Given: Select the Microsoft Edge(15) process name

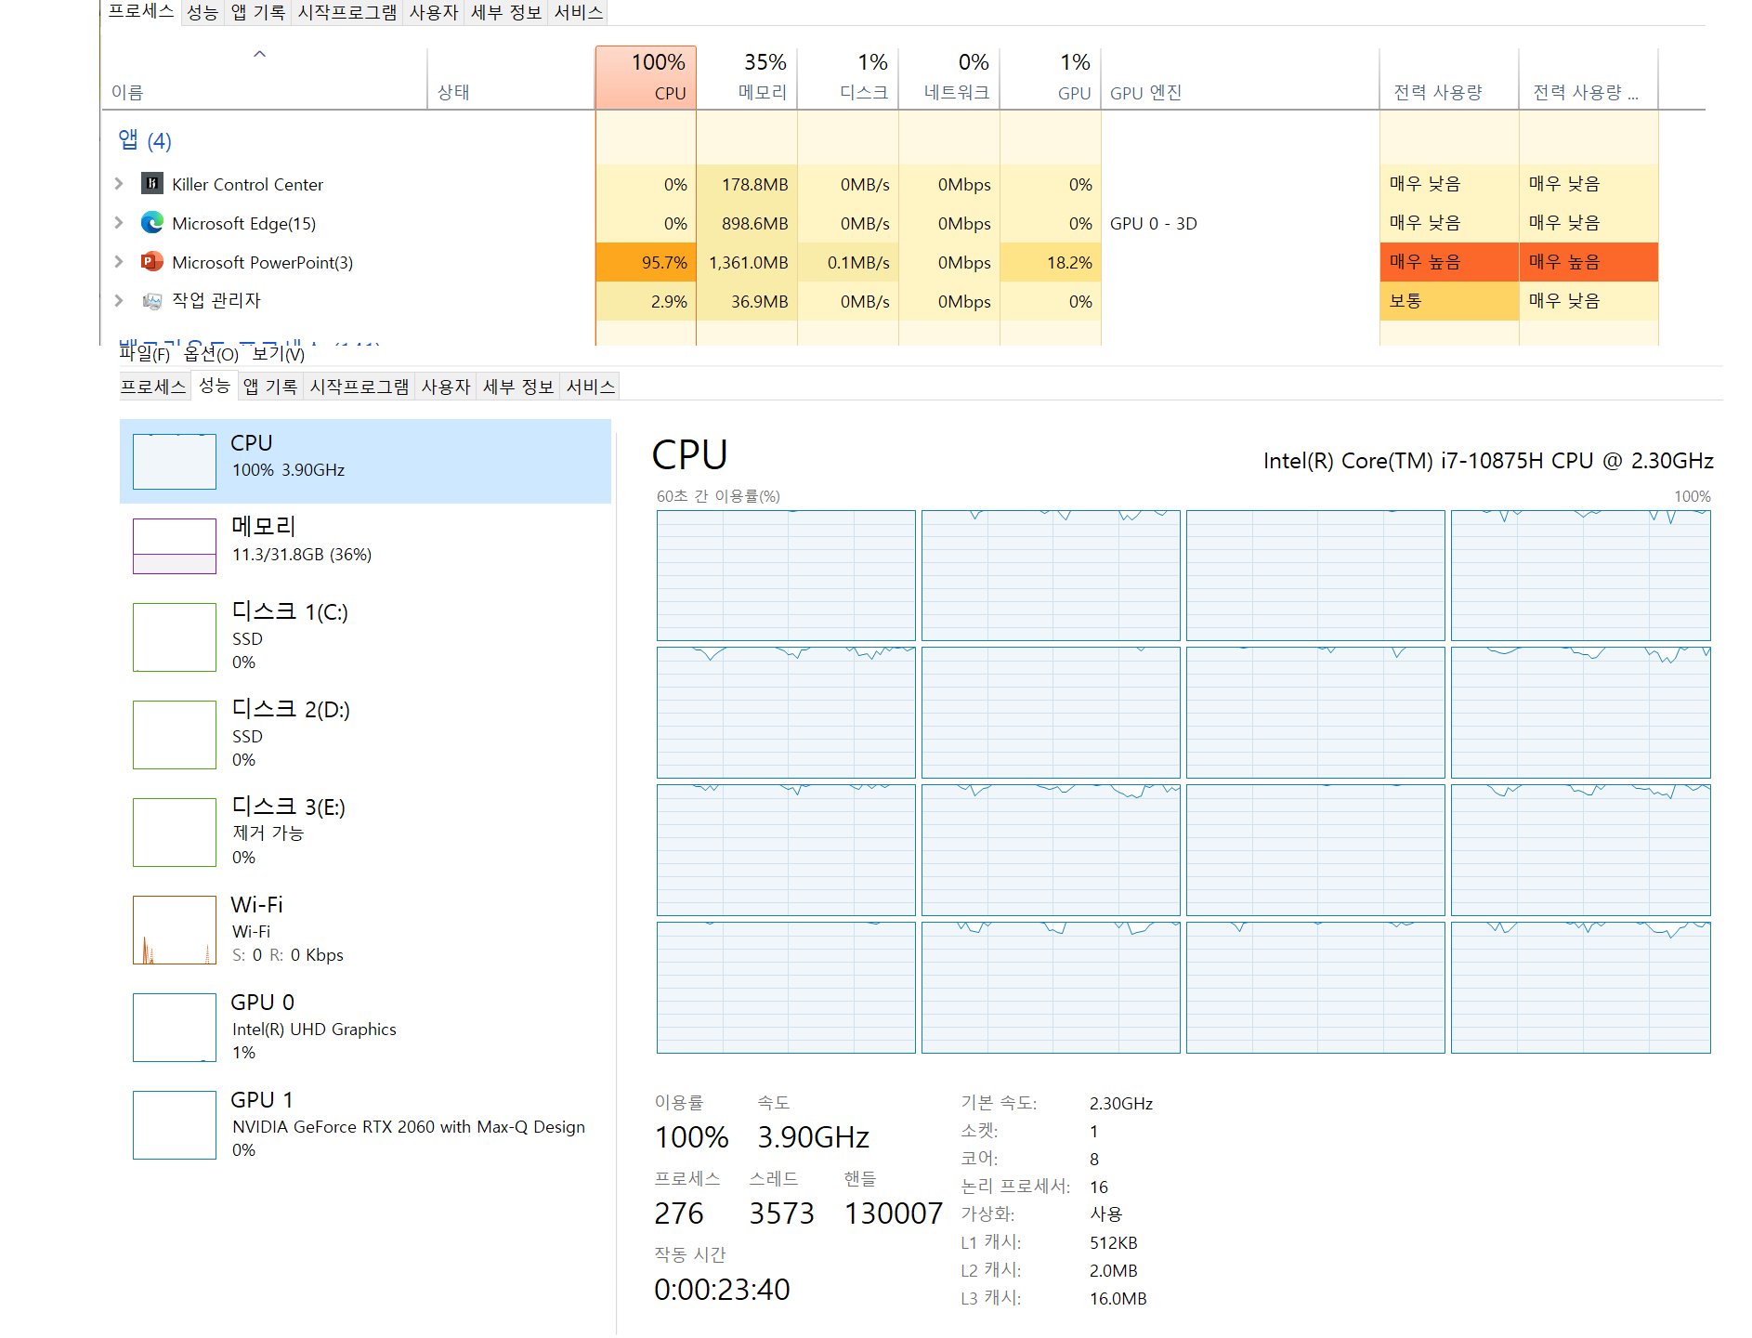Looking at the screenshot, I should pos(243,223).
